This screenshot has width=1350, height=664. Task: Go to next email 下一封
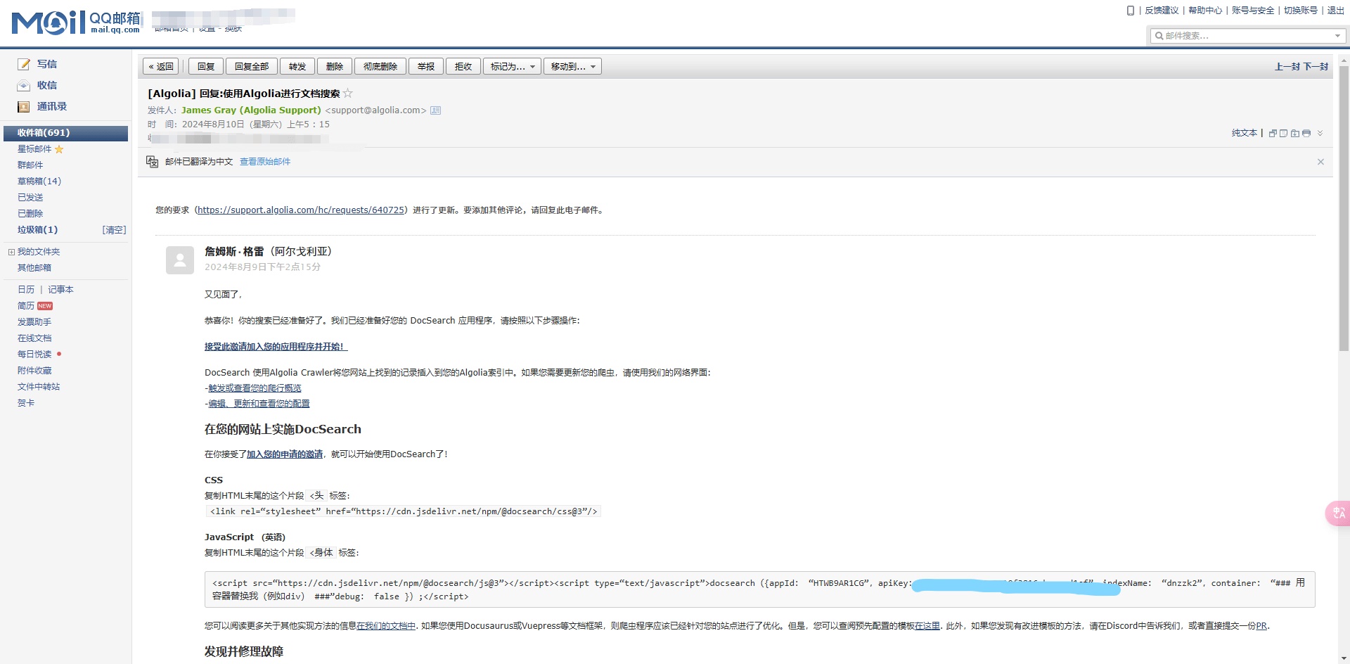(1316, 67)
